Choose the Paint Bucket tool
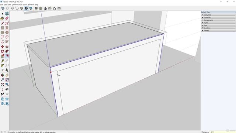236x133 pixels. pyautogui.click(x=3, y=18)
